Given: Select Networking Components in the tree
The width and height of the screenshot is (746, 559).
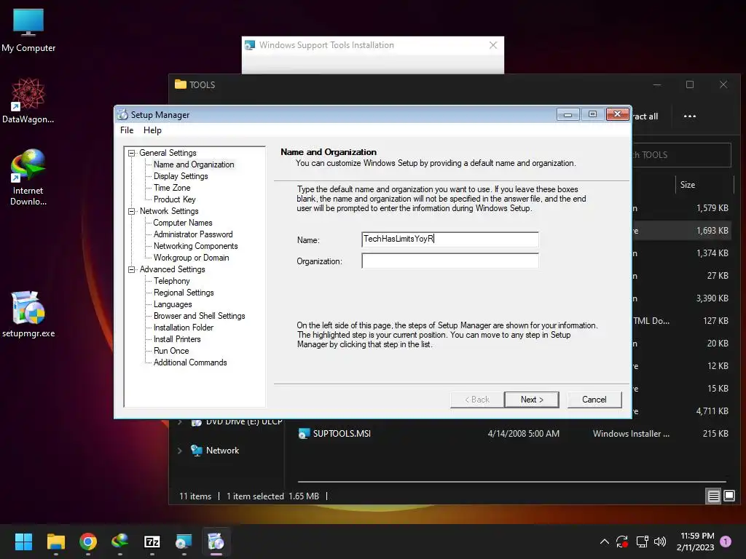Looking at the screenshot, I should tap(195, 246).
